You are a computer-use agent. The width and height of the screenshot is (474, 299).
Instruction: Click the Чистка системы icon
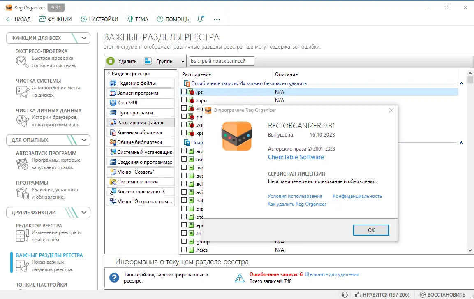(x=22, y=91)
